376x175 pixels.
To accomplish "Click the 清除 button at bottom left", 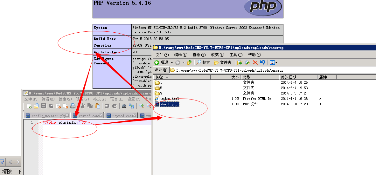I will click(7, 172).
